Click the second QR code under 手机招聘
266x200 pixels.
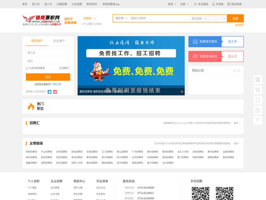225,193
